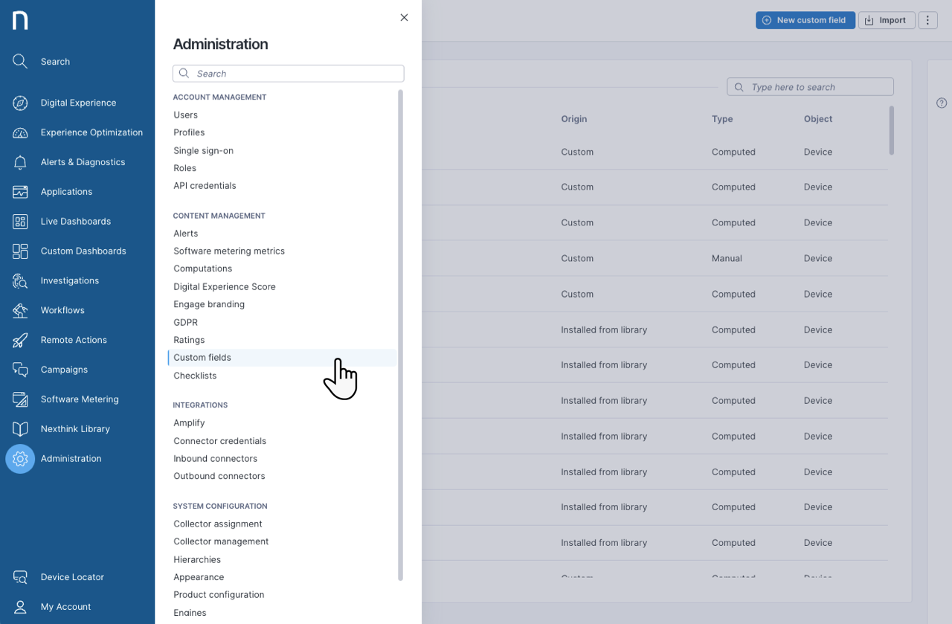Click the New custom field button
The width and height of the screenshot is (952, 624).
click(x=804, y=20)
